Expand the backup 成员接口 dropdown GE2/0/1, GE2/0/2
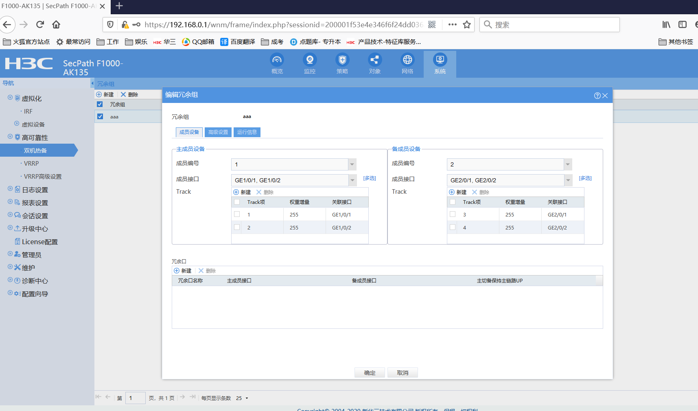The height and width of the screenshot is (411, 698). tap(568, 180)
